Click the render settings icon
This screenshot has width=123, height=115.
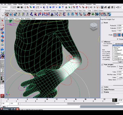coord(112,7)
